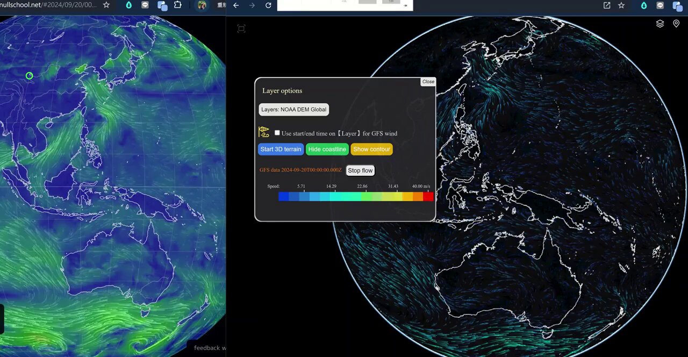Screen dimensions: 688x357
Task: Open page in external app icon in right browser
Action: (x=607, y=5)
